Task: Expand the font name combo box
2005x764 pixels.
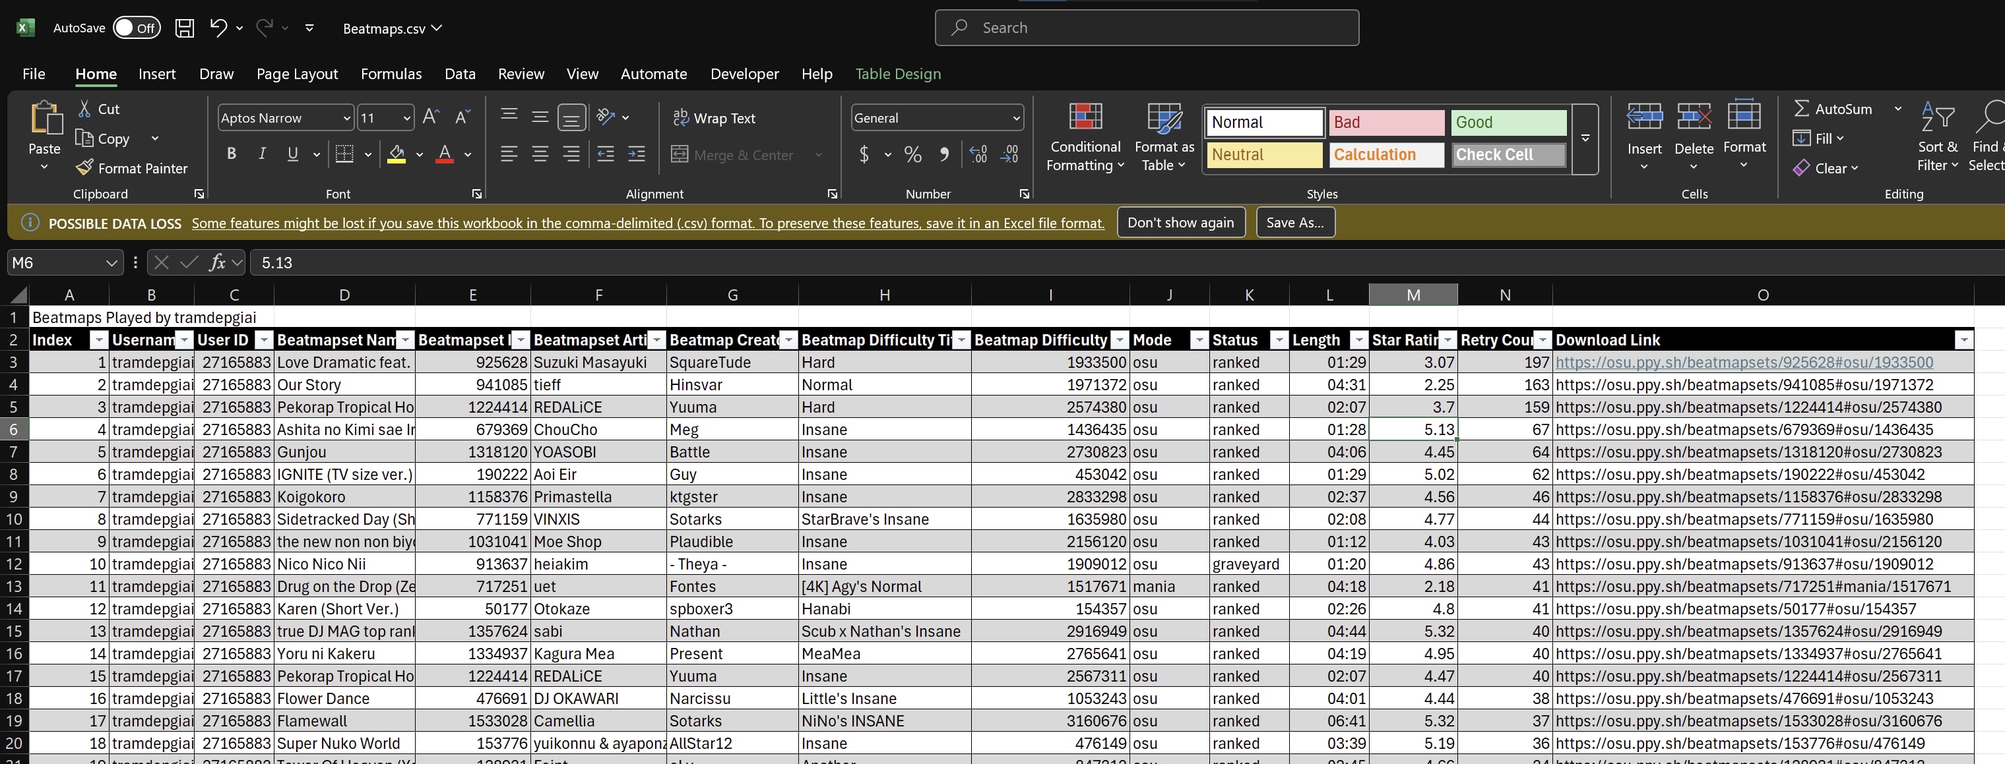Action: pos(346,118)
